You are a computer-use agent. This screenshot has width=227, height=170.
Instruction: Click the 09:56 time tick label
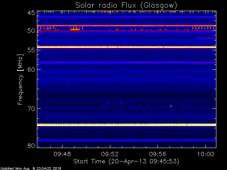[157, 154]
